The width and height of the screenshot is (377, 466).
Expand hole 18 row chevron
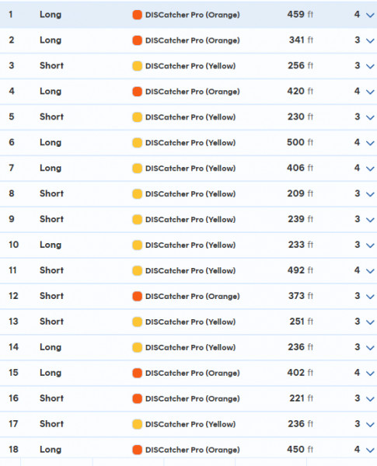point(370,450)
